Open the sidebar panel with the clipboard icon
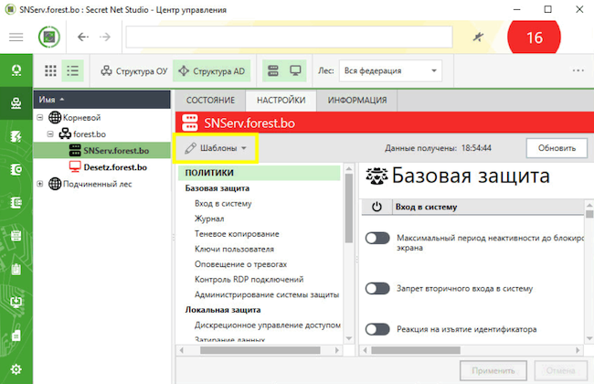Image resolution: width=594 pixels, height=384 pixels. coord(16,269)
